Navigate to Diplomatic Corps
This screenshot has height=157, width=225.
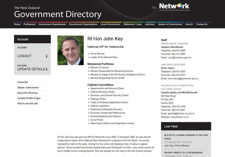132,24
